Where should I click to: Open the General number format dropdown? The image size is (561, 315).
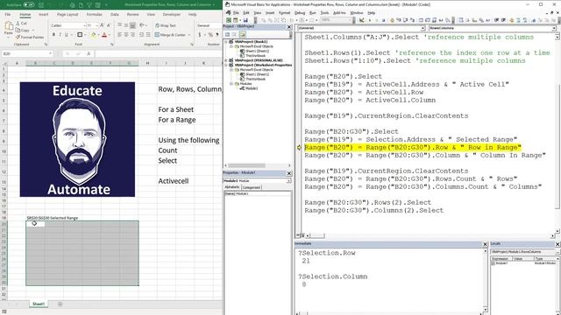[x=209, y=25]
